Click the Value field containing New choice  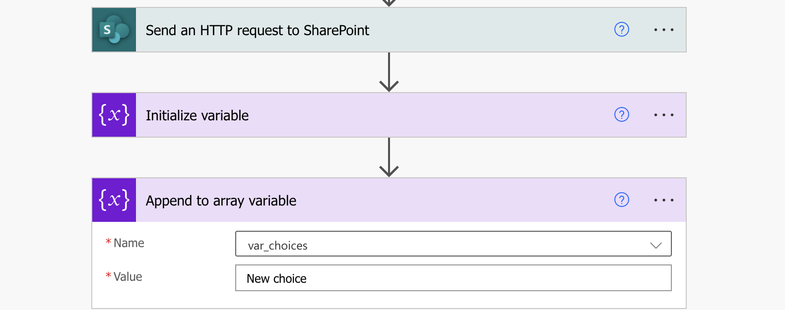(453, 278)
